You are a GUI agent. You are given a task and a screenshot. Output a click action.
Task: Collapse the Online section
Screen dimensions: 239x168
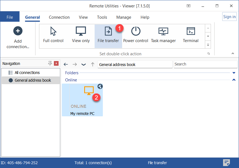234,80
